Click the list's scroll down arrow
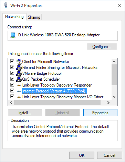This screenshot has width=125, height=162. 114,97
